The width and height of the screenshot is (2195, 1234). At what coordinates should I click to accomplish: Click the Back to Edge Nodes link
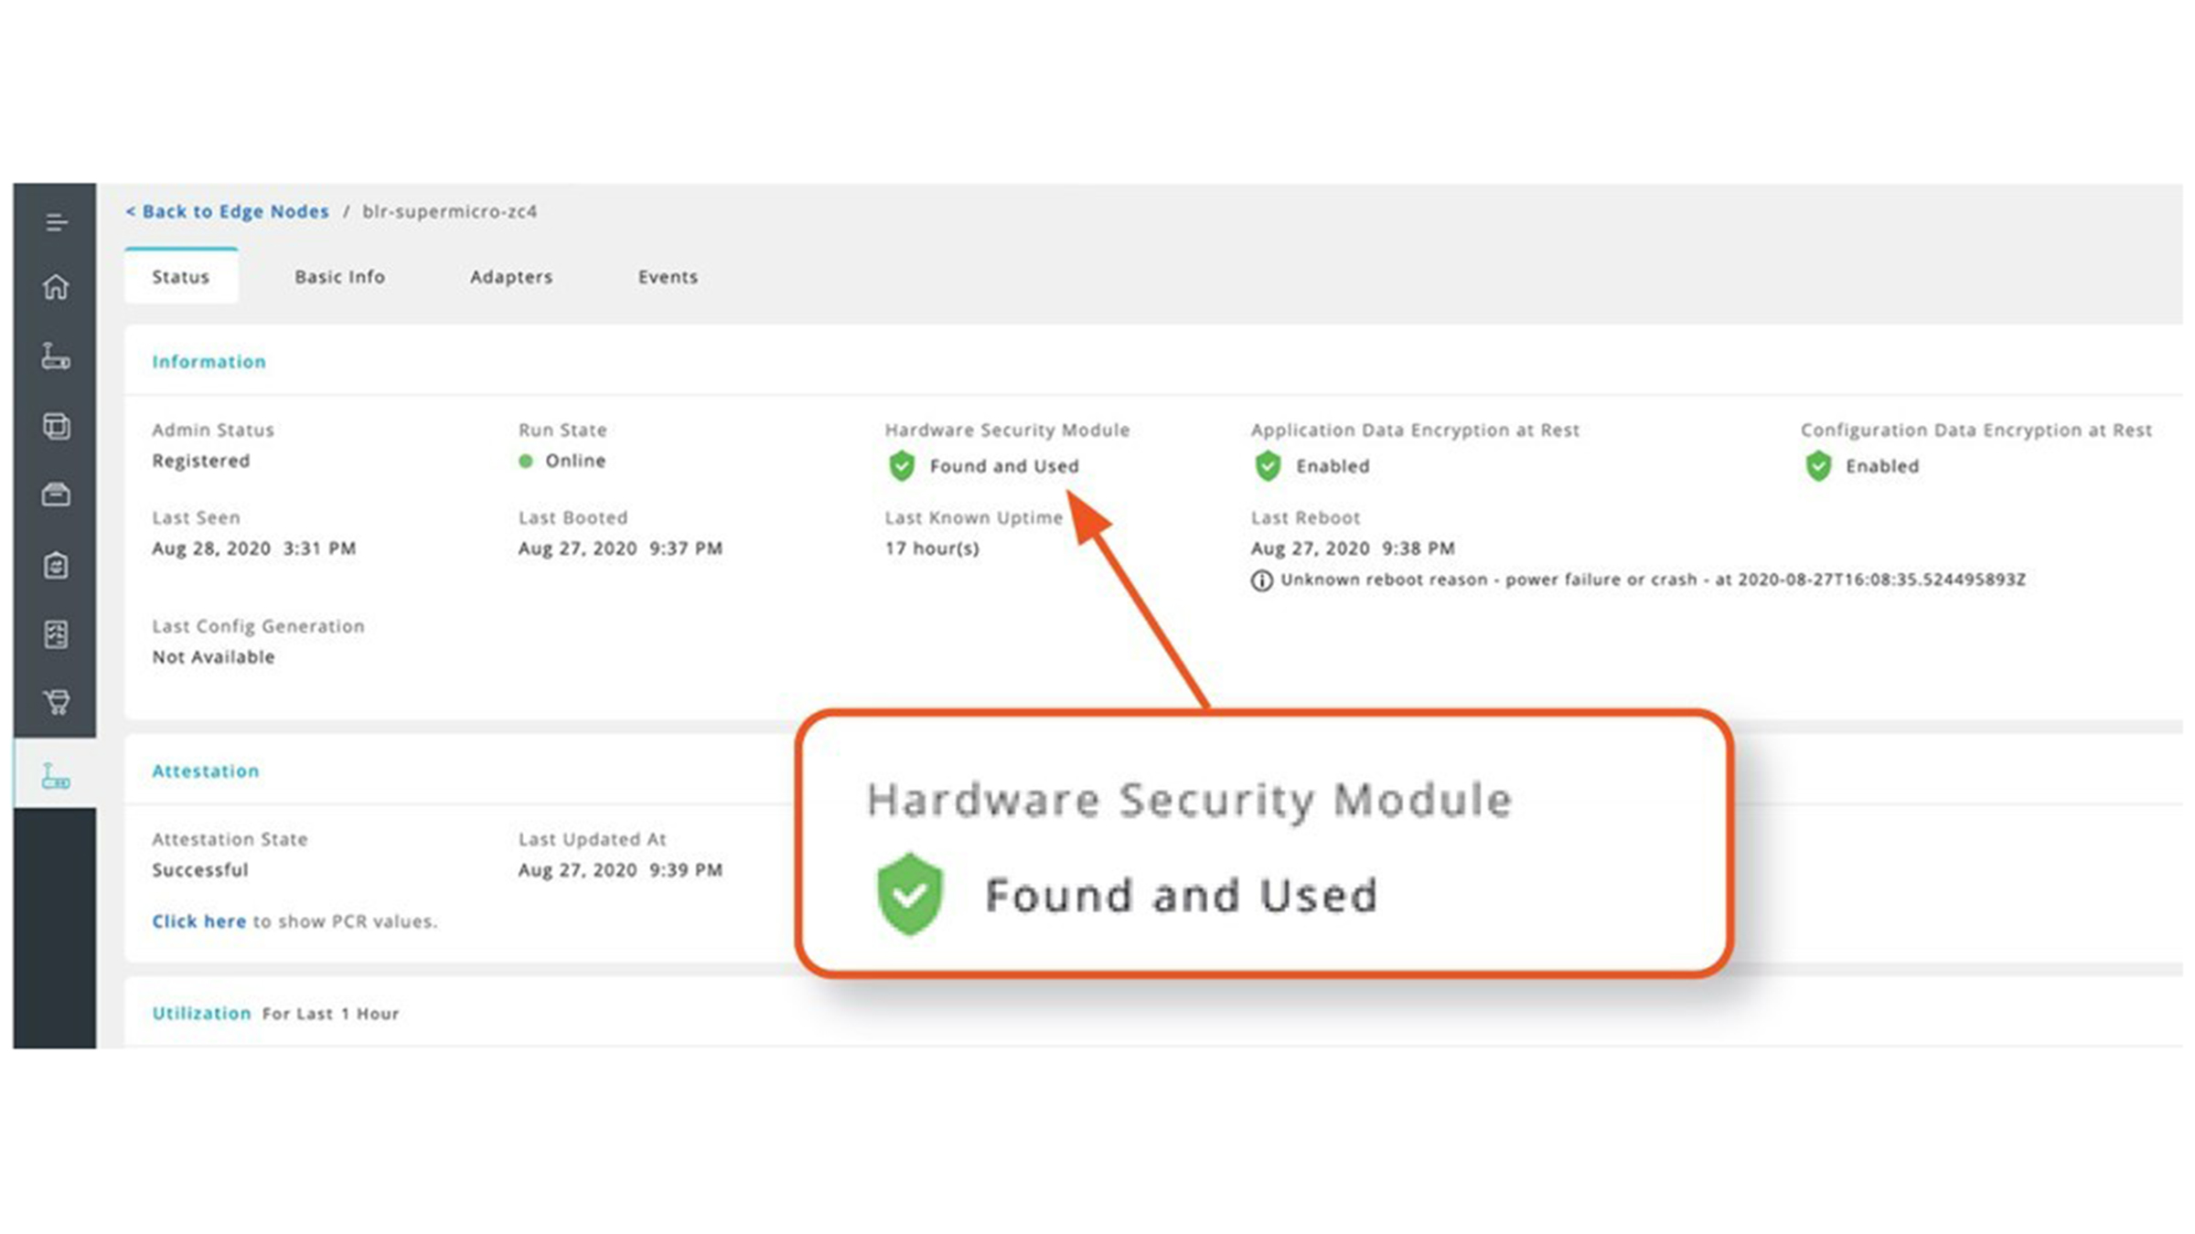tap(227, 211)
